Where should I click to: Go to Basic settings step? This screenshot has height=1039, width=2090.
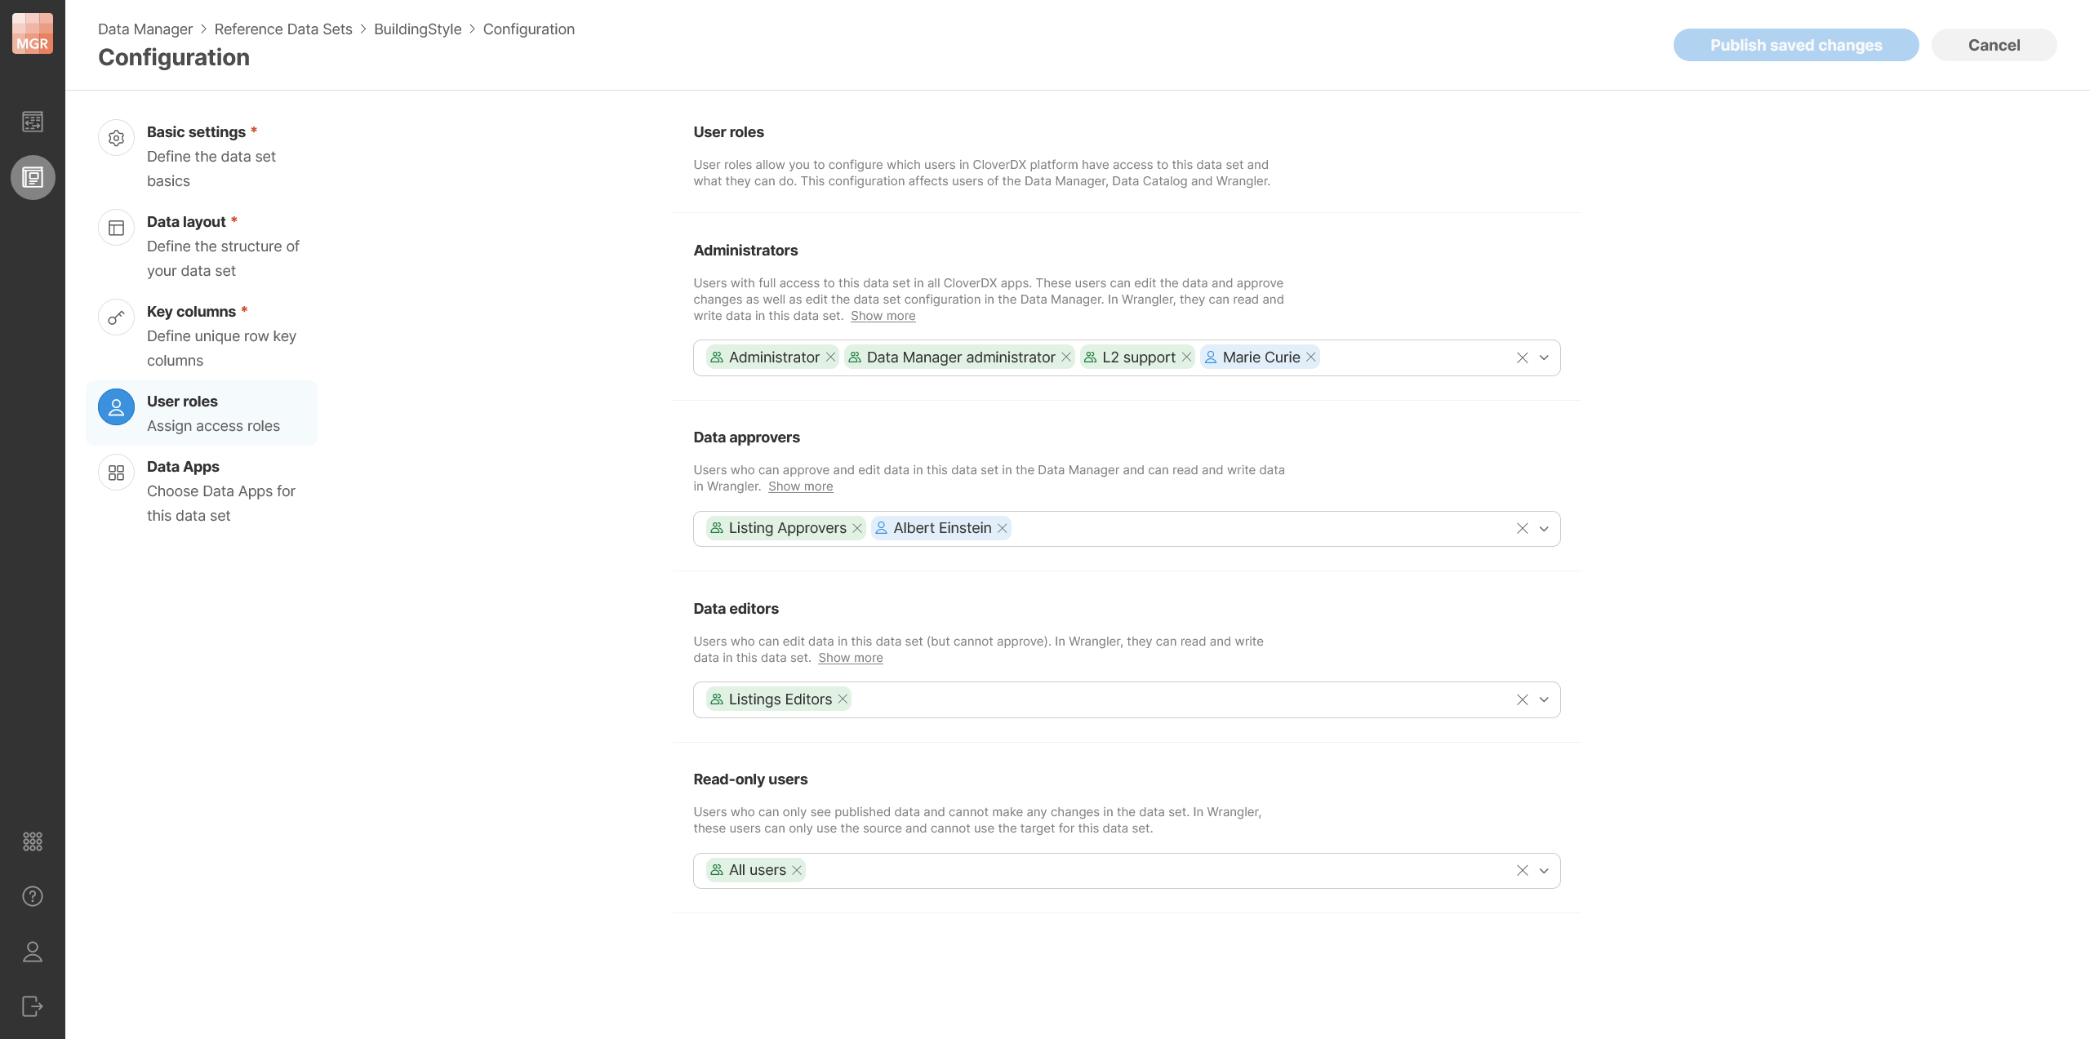point(202,156)
